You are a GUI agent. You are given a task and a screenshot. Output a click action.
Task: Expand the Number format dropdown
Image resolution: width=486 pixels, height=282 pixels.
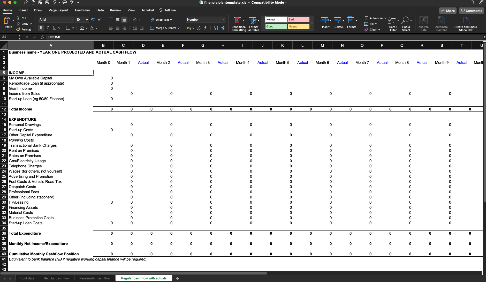click(x=224, y=20)
